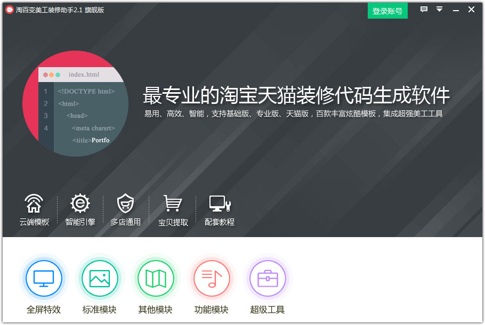Launch the 功能模块 function modules panel

(212, 278)
